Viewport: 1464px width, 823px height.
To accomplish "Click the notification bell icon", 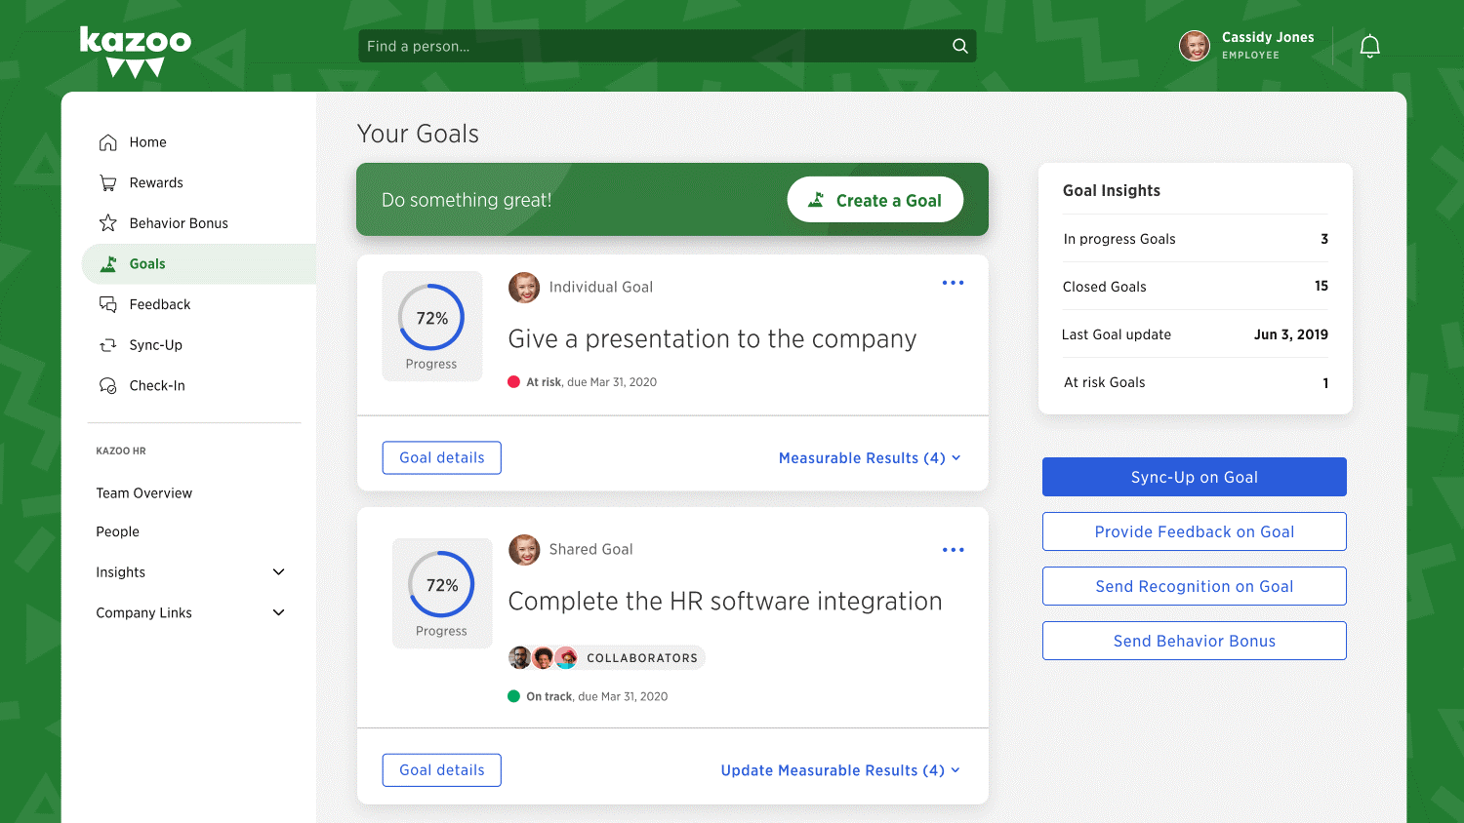I will [1369, 45].
